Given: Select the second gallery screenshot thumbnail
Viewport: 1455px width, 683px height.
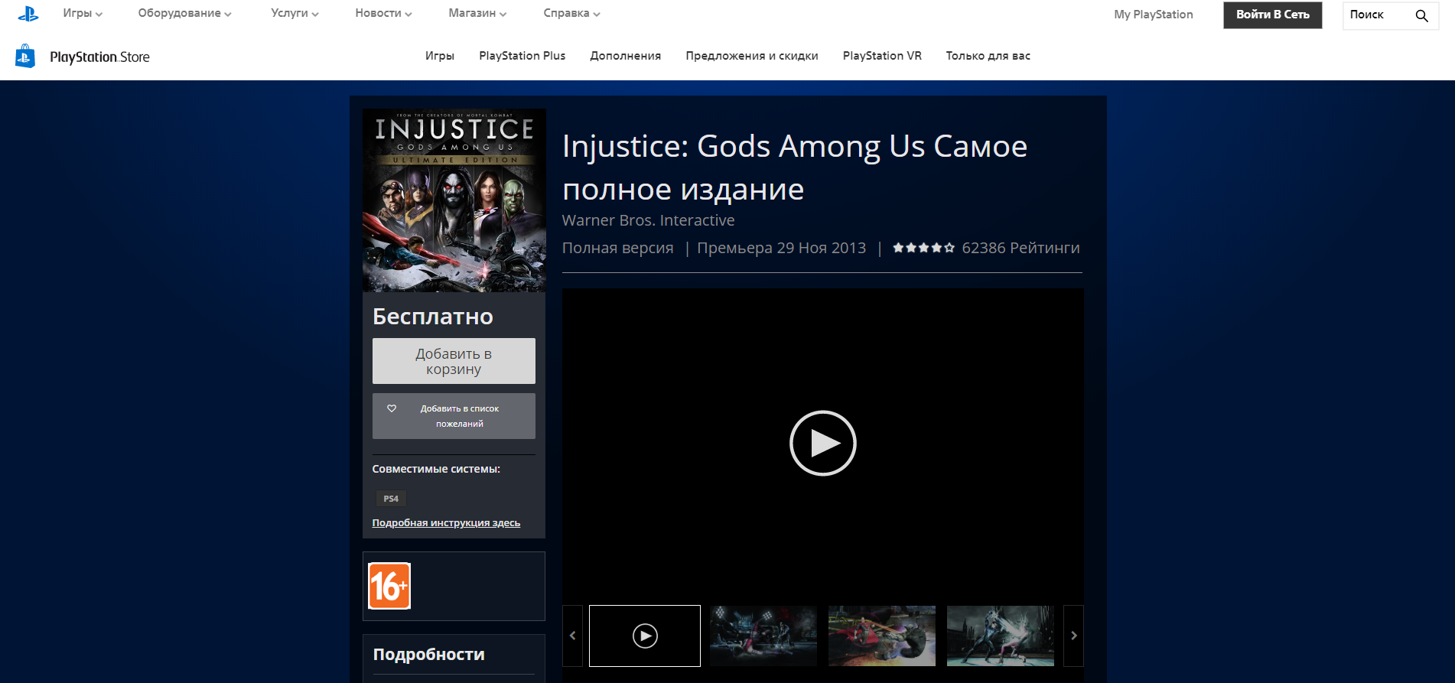Looking at the screenshot, I should [x=763, y=636].
